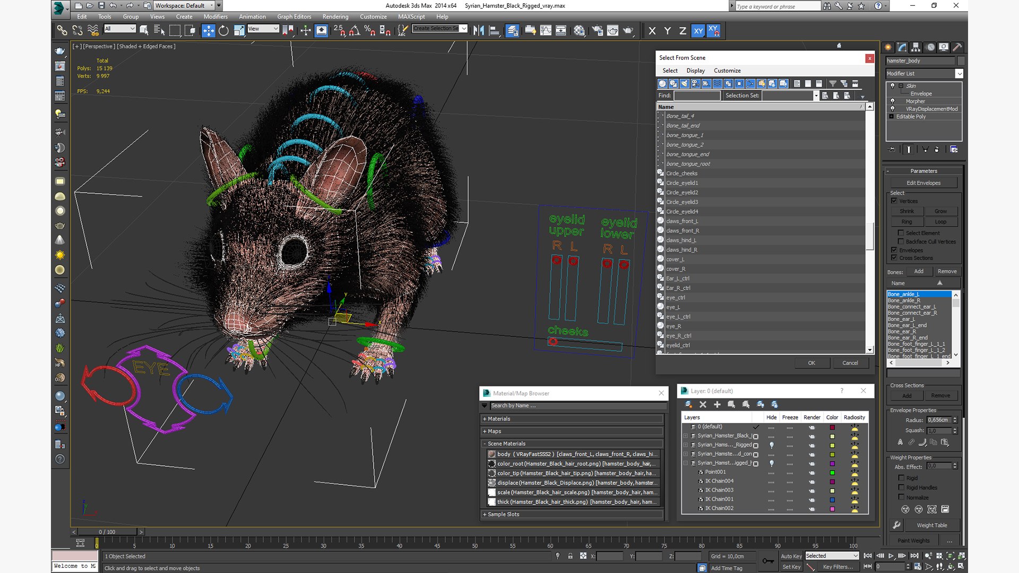Enable the Rigid checkbox
Screen dimensions: 1019x573
click(x=901, y=478)
